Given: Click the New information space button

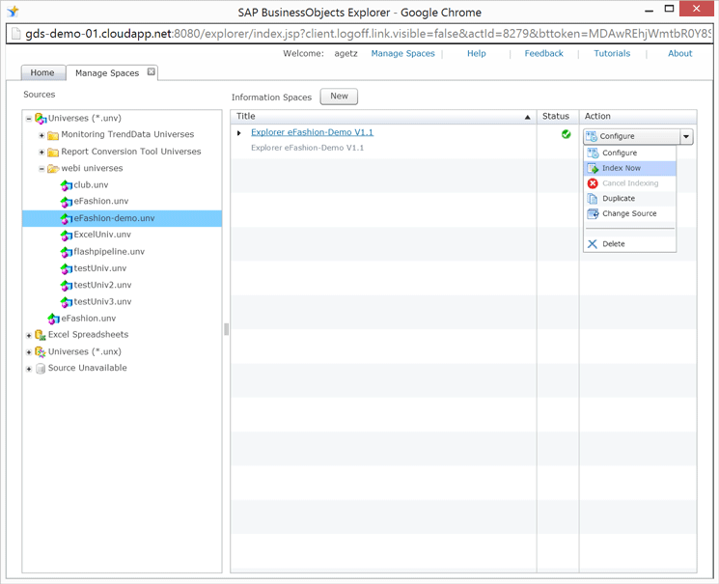Looking at the screenshot, I should 339,97.
